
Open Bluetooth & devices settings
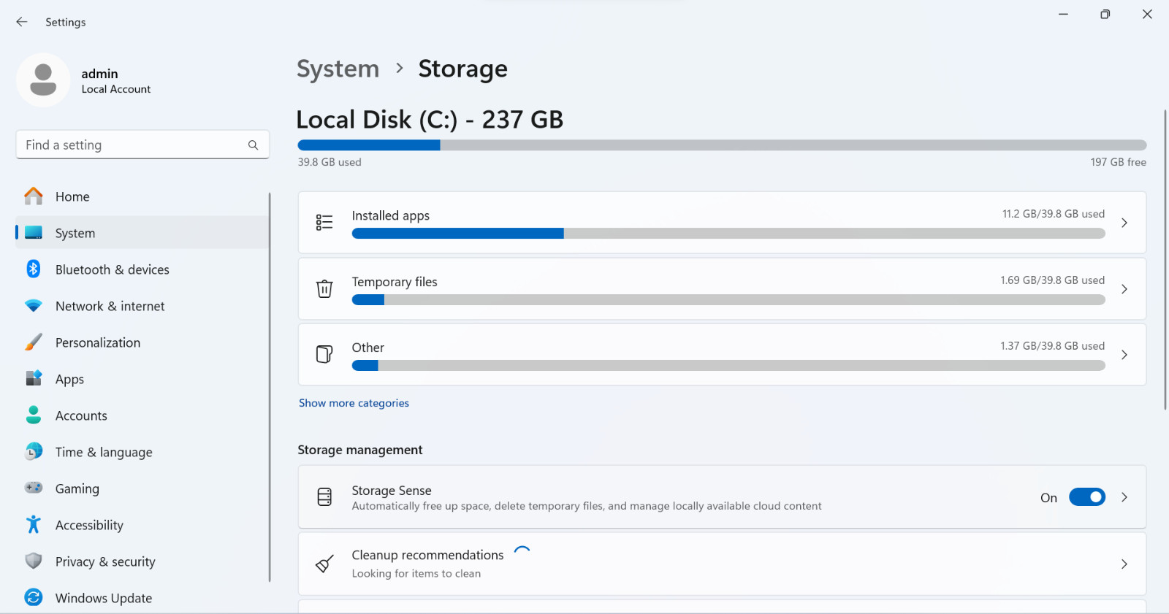(x=142, y=269)
